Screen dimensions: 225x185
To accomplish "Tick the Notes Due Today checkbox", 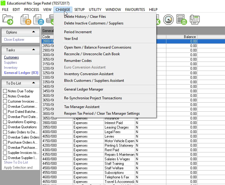I will tap(5, 91).
